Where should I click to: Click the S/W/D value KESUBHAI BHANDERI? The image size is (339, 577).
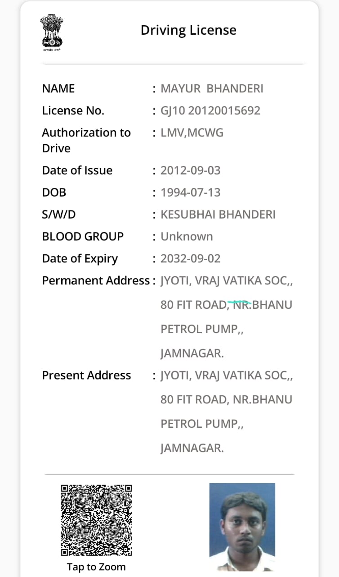[218, 215]
